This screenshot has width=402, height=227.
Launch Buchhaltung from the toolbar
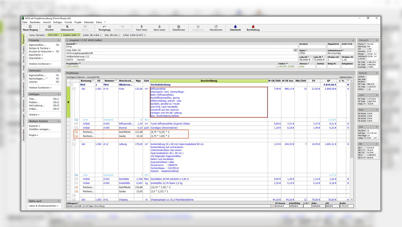click(x=253, y=26)
